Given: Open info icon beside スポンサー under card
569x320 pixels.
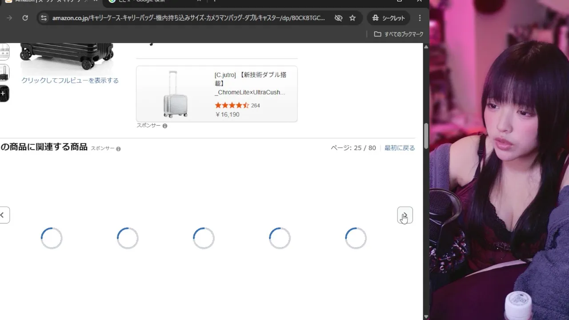Looking at the screenshot, I should (x=165, y=126).
